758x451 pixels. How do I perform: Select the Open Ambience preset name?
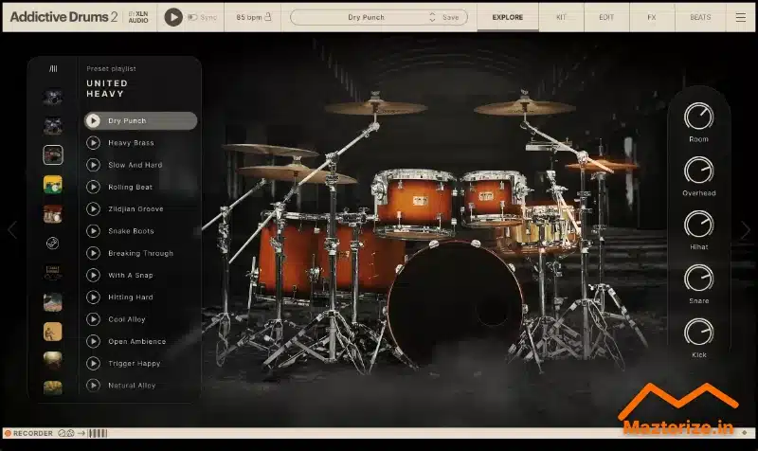click(x=136, y=341)
